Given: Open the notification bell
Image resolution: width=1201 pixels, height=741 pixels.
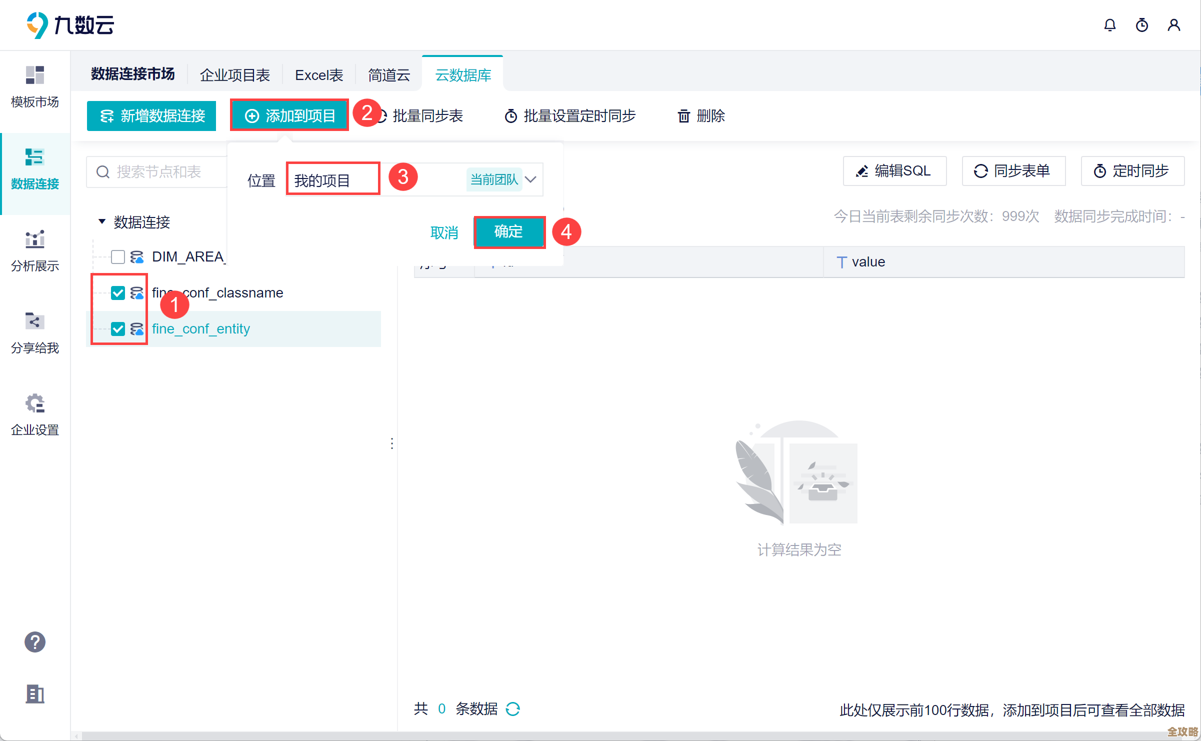Looking at the screenshot, I should (x=1110, y=24).
